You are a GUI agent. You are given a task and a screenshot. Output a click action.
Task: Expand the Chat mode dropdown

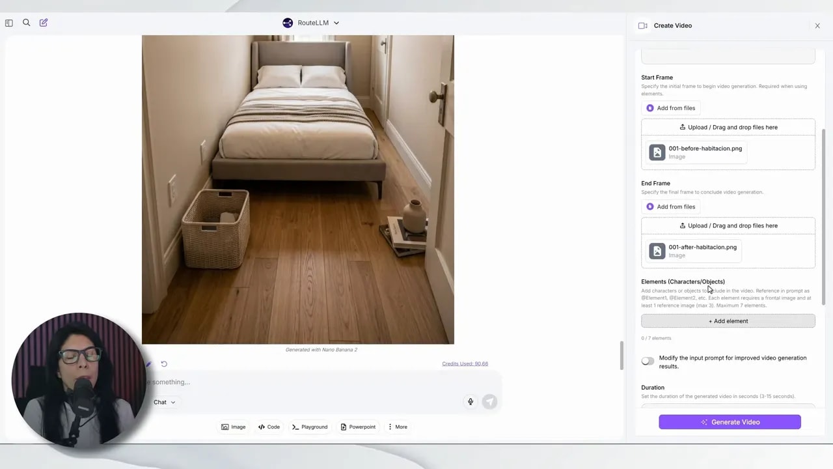164,402
